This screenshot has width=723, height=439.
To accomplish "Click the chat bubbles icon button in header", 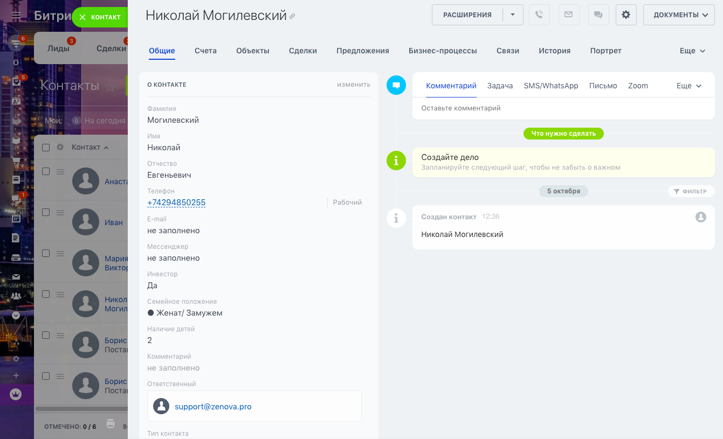I will [597, 15].
